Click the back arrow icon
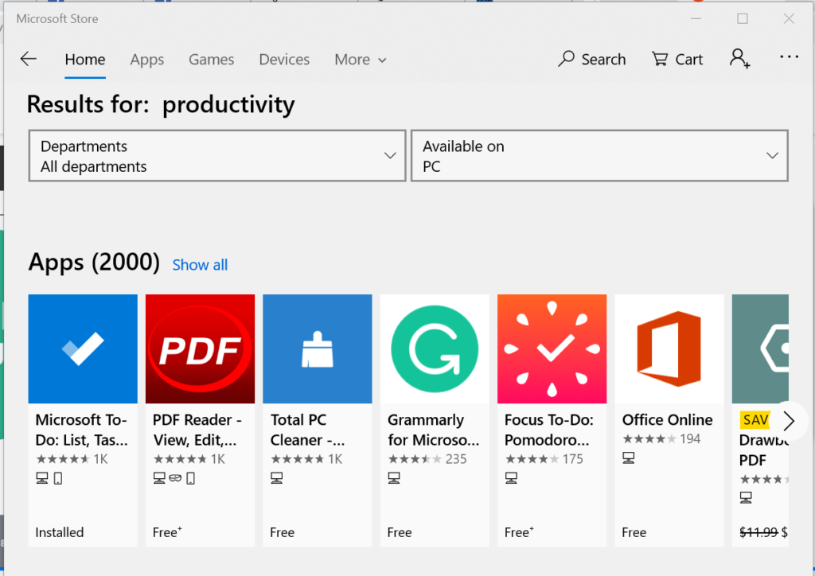Screen dimensions: 815x576 click(29, 59)
